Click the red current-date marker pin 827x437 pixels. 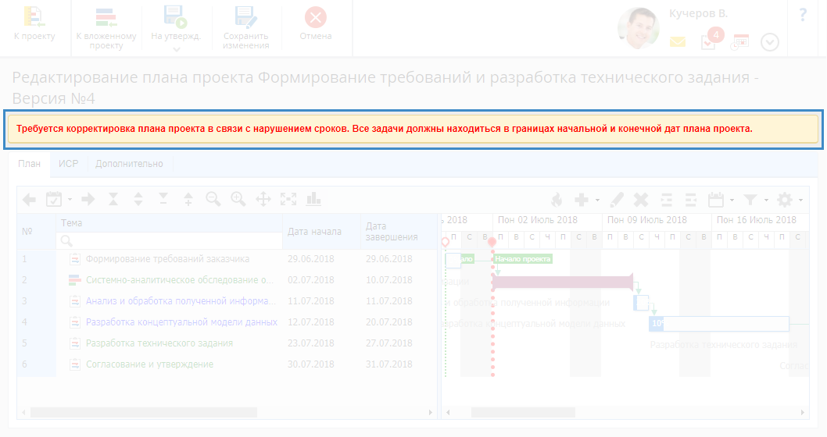click(x=492, y=242)
